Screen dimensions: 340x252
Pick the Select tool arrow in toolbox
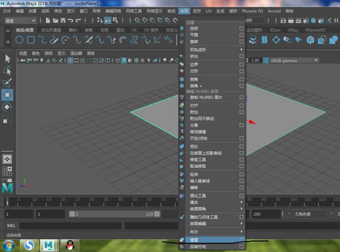click(8, 58)
